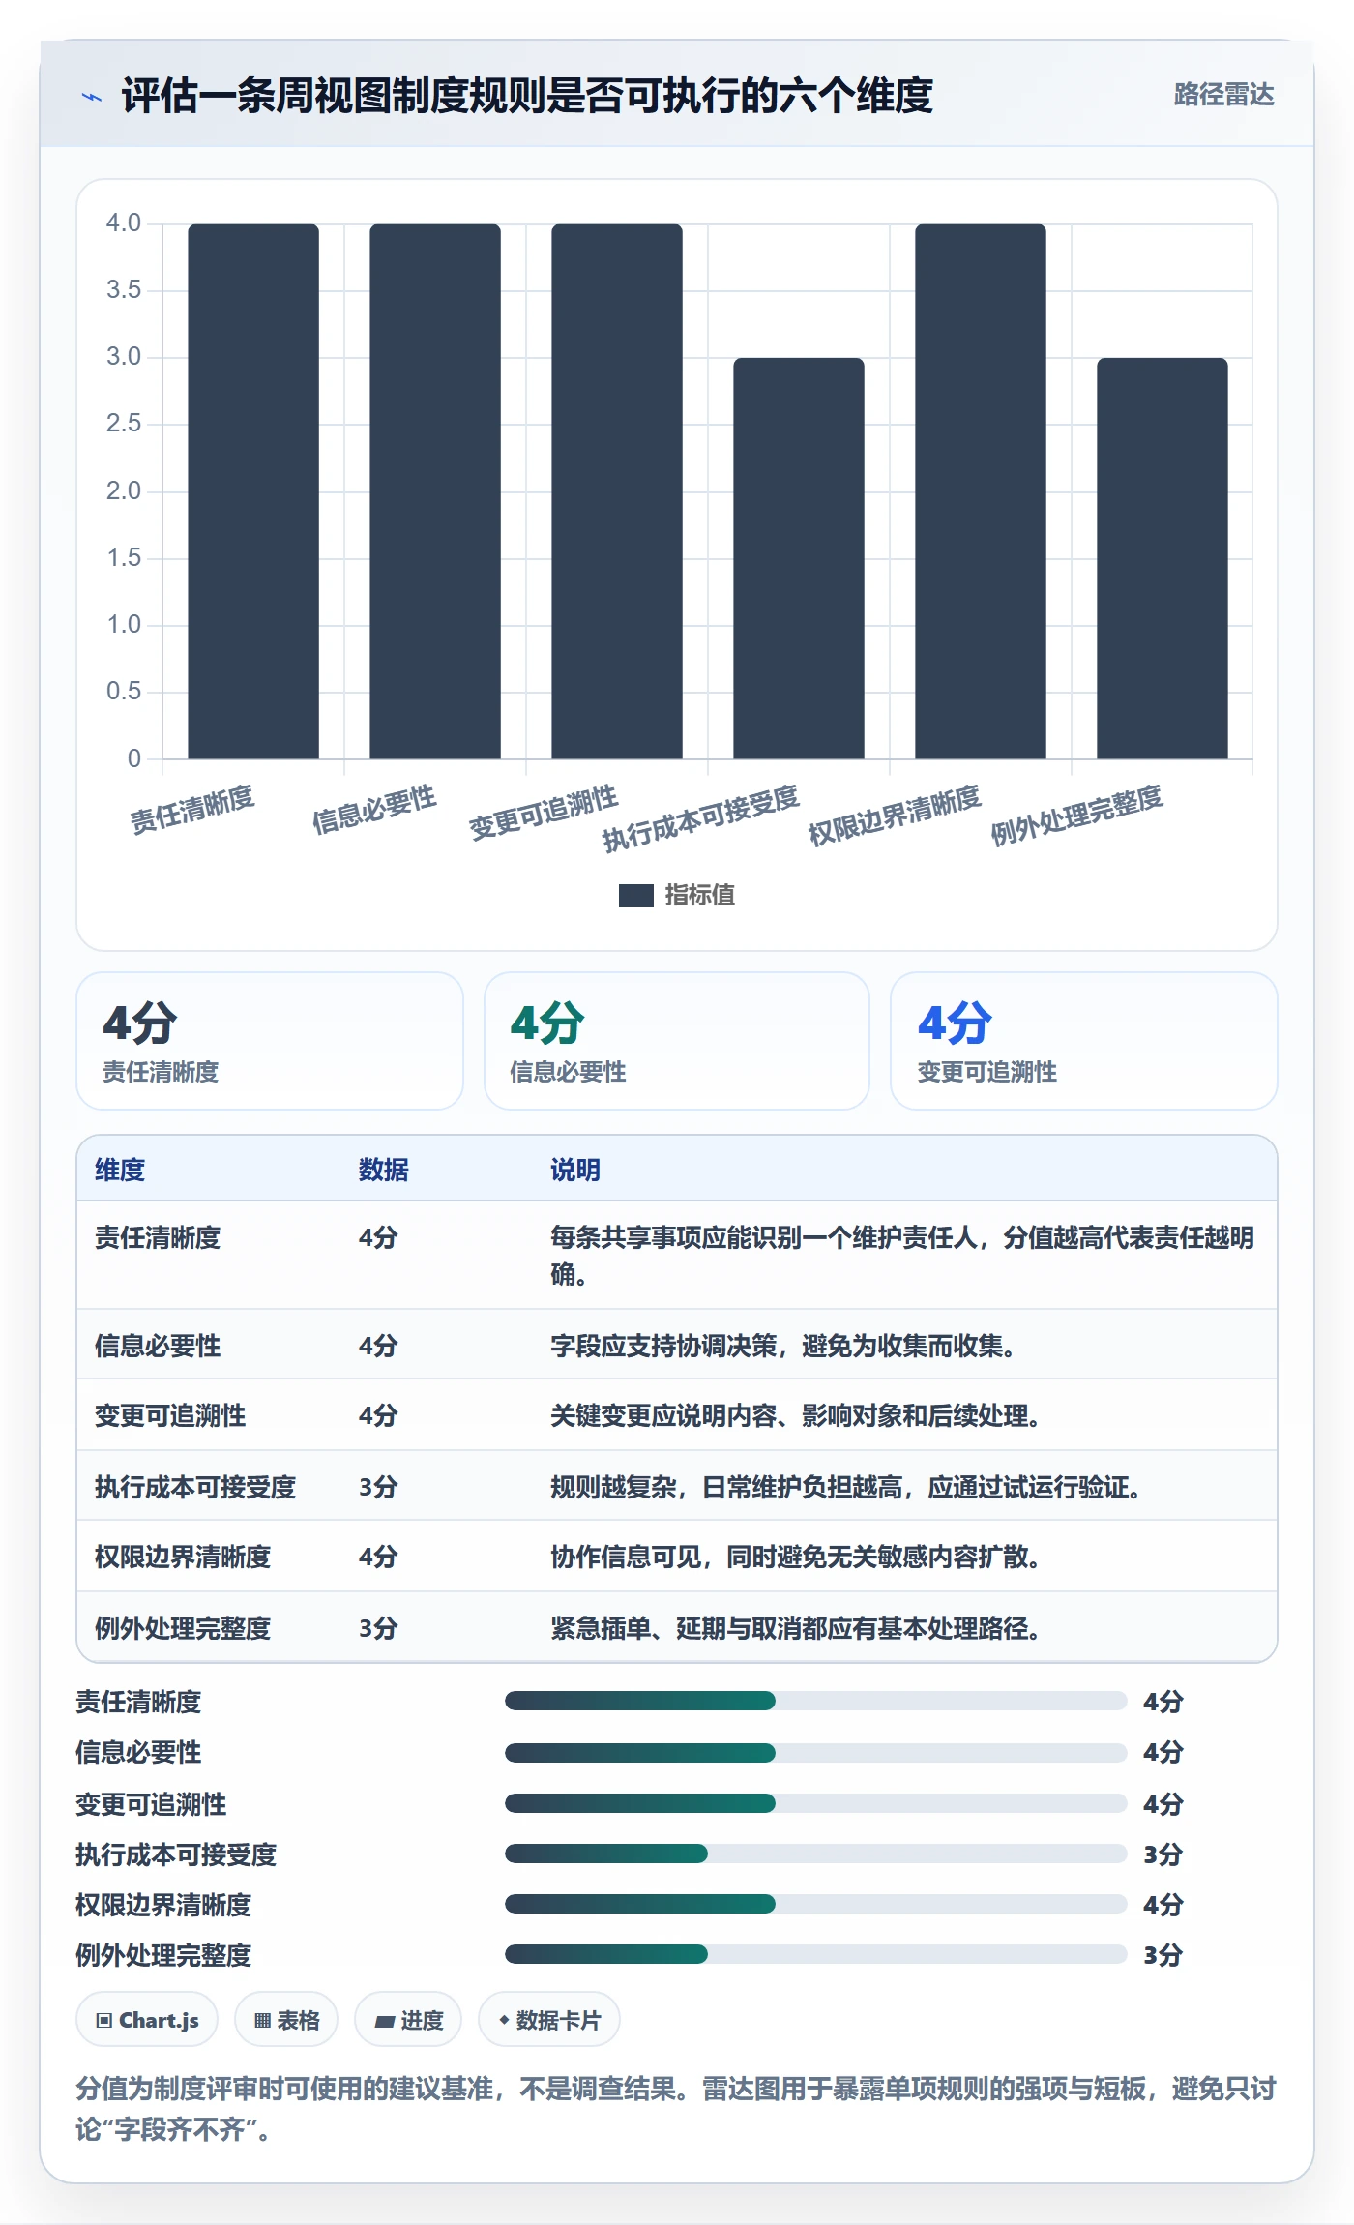Click the 权限边界清晰度 progress bar
Viewport: 1354px width, 2225px height.
point(815,1904)
